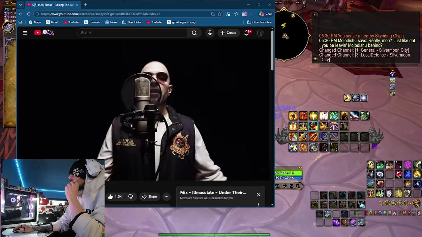Click the streamer webcam overlay
Viewport: 422px width, 237px height.
52,198
